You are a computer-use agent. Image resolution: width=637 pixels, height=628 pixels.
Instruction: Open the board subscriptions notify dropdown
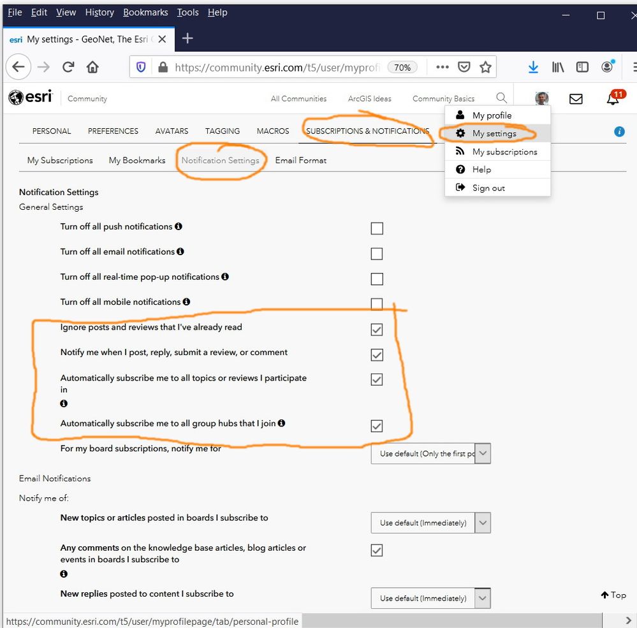tap(430, 453)
